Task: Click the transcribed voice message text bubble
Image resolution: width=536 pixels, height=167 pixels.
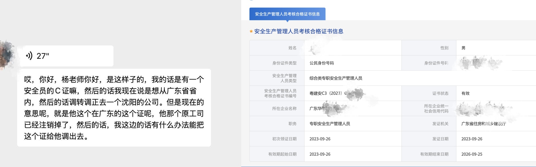Action: click(114, 108)
